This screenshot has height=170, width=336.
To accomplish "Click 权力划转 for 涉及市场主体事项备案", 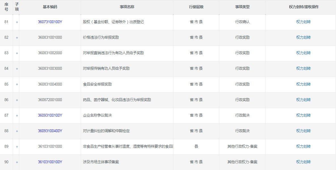I will (303, 162).
